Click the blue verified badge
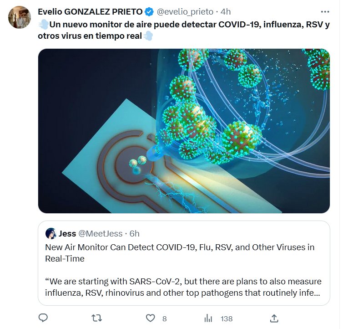Image resolution: width=343 pixels, height=329 pixels. [150, 12]
